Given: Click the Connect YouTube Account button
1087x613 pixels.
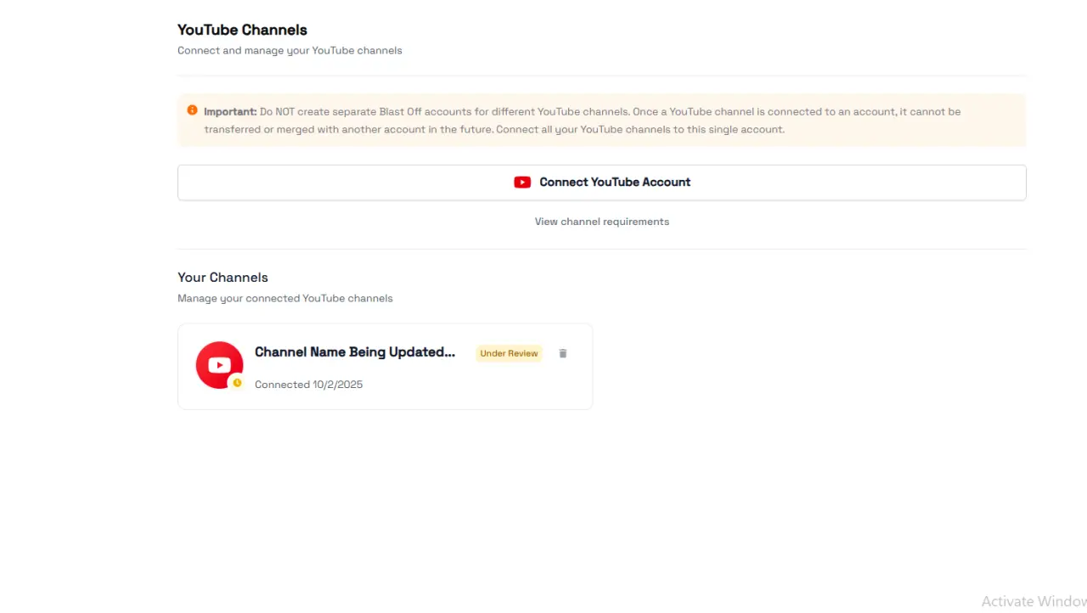Looking at the screenshot, I should [601, 183].
